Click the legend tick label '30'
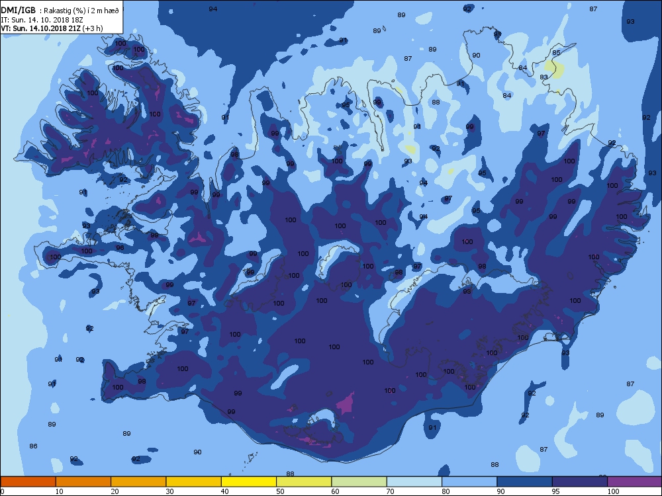The height and width of the screenshot is (496, 662). 169,491
